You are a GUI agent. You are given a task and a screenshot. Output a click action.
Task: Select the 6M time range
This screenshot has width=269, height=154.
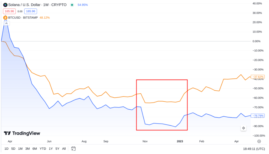[35, 149]
